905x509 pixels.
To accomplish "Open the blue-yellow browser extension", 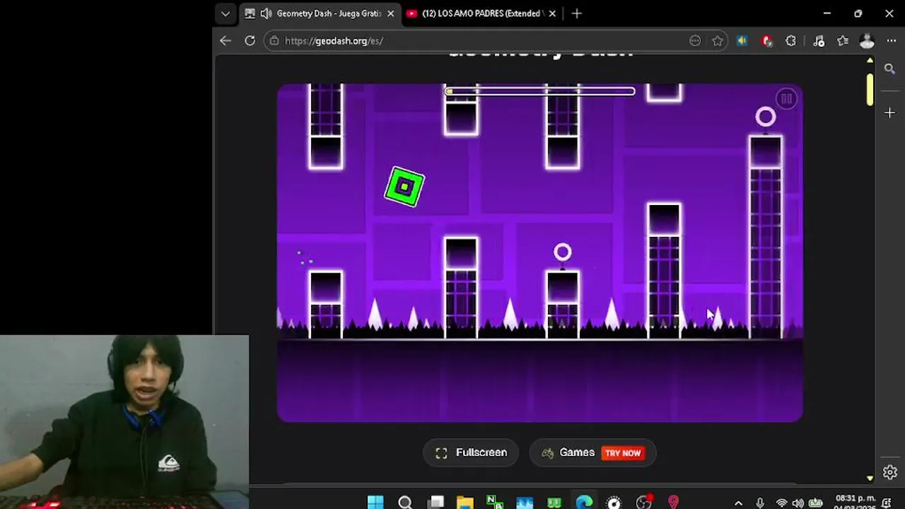I will point(742,41).
